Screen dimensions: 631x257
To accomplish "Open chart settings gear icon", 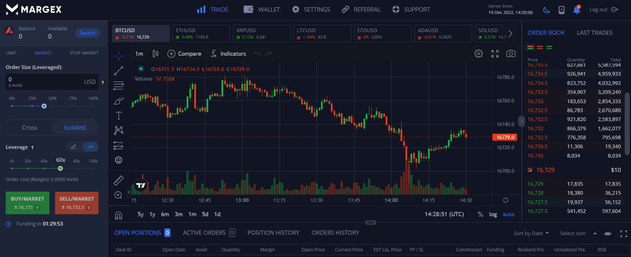I will click(478, 54).
